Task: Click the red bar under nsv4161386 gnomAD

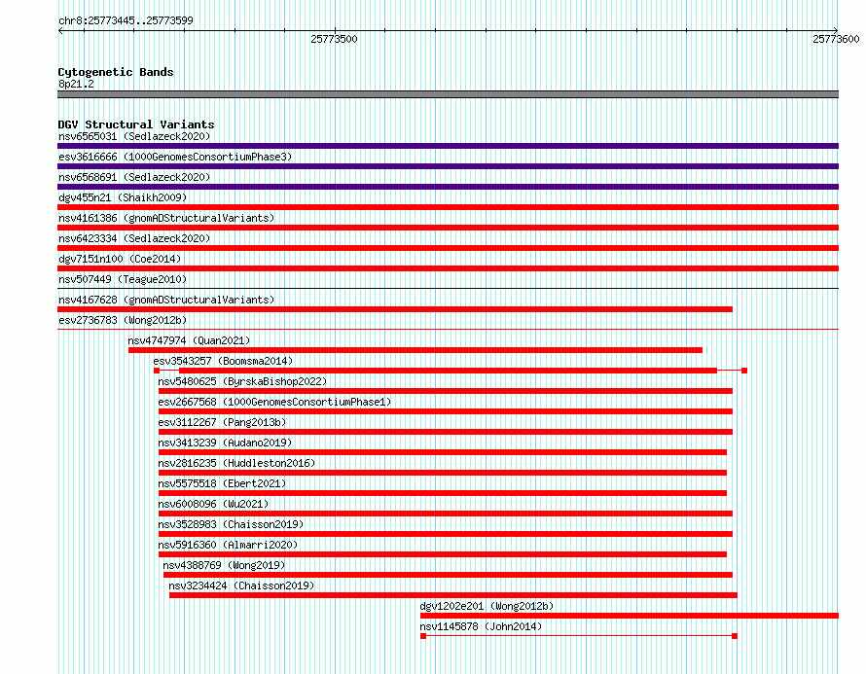Action: [x=448, y=228]
